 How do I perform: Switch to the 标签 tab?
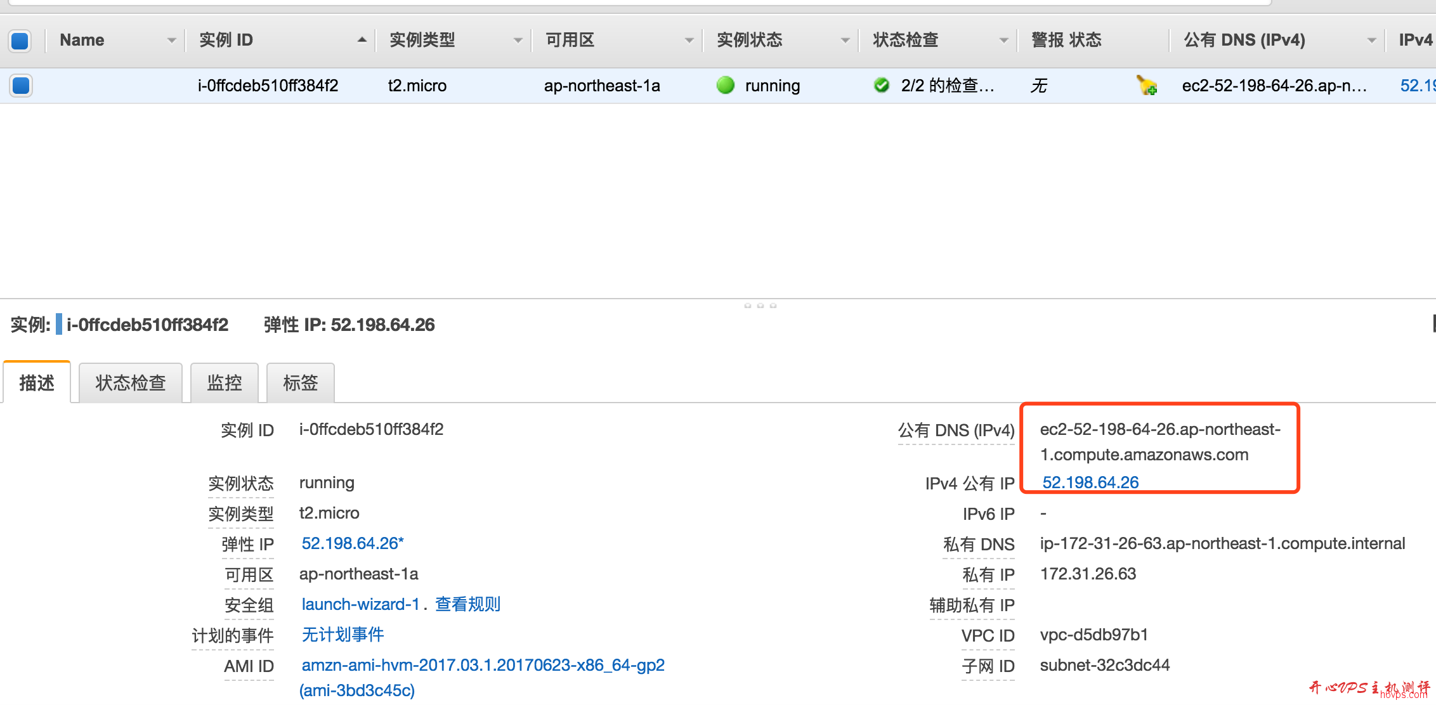click(x=300, y=382)
